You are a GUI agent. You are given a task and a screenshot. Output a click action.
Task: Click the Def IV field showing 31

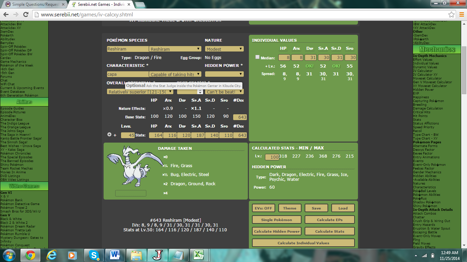point(310,57)
